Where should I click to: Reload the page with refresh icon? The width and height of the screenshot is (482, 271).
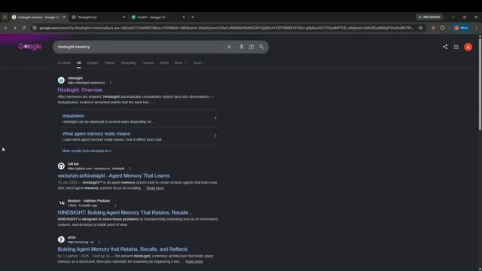(x=23, y=28)
